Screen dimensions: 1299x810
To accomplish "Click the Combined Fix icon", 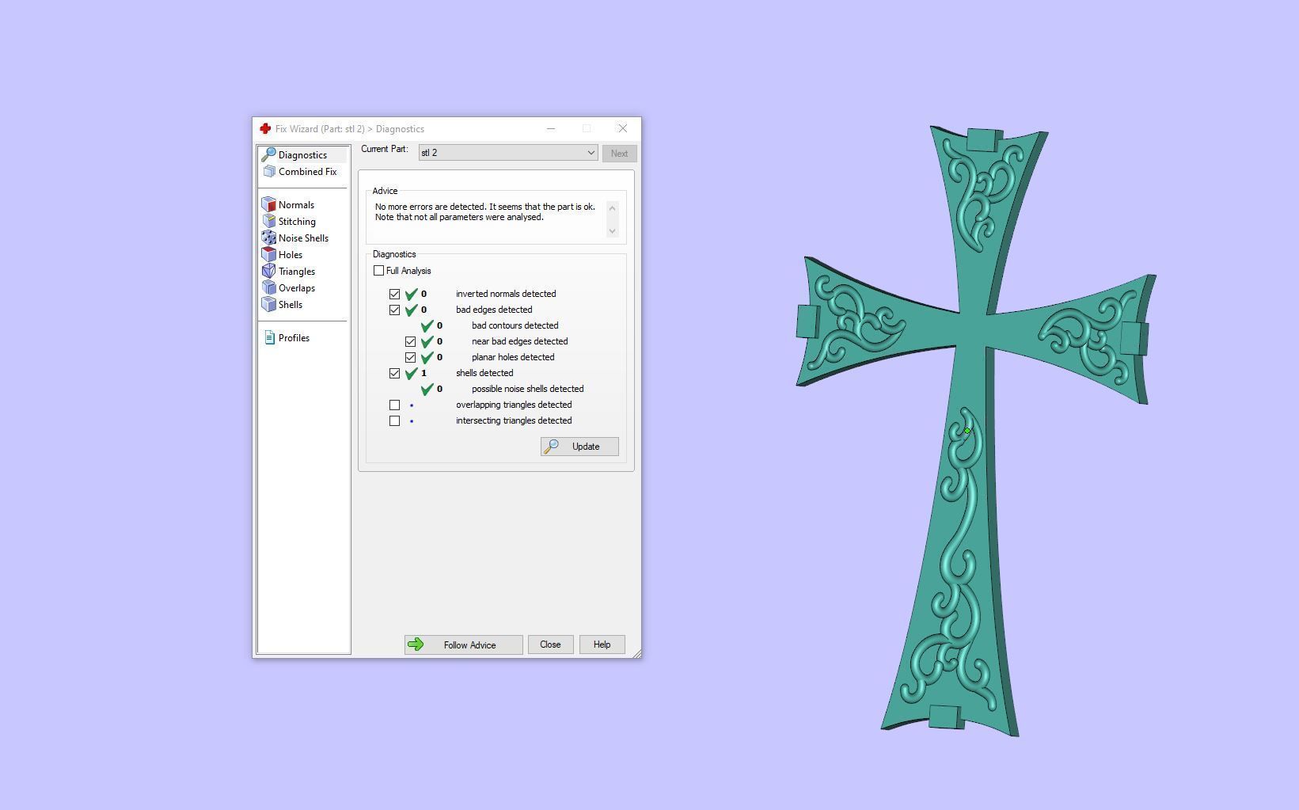I will point(269,171).
